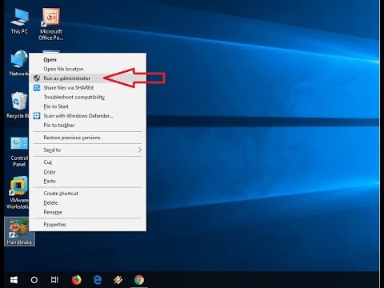Select Share files via SHAREit
Image resolution: width=384 pixels, height=288 pixels.
tap(87, 88)
